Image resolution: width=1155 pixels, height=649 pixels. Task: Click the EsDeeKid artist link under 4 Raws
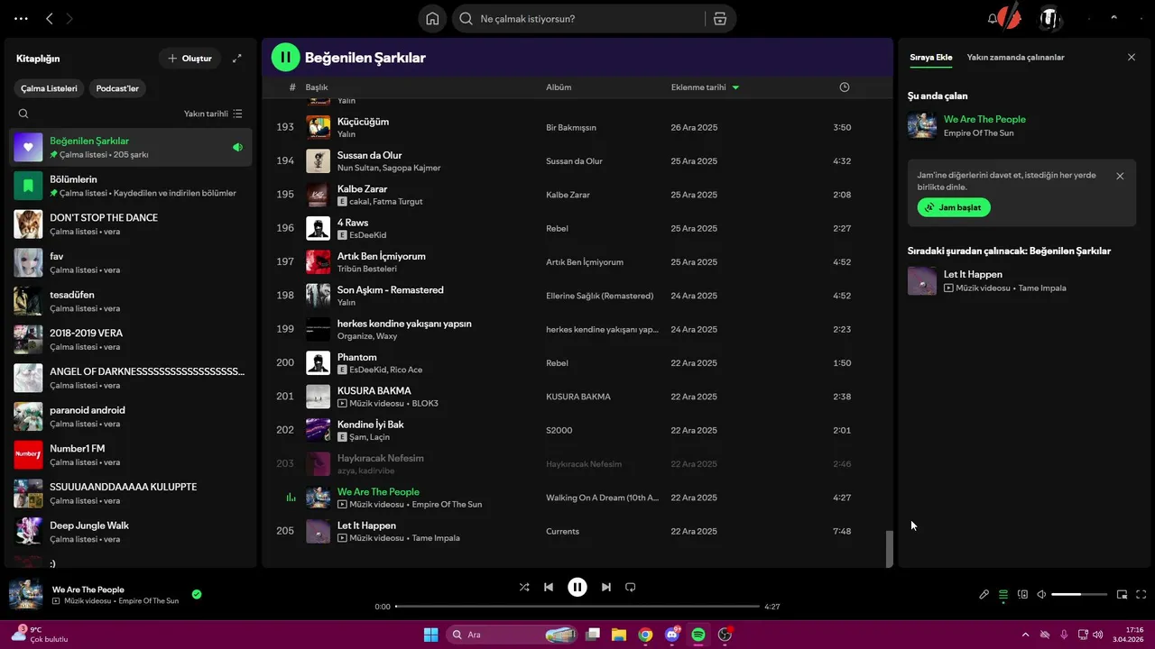[x=367, y=235]
